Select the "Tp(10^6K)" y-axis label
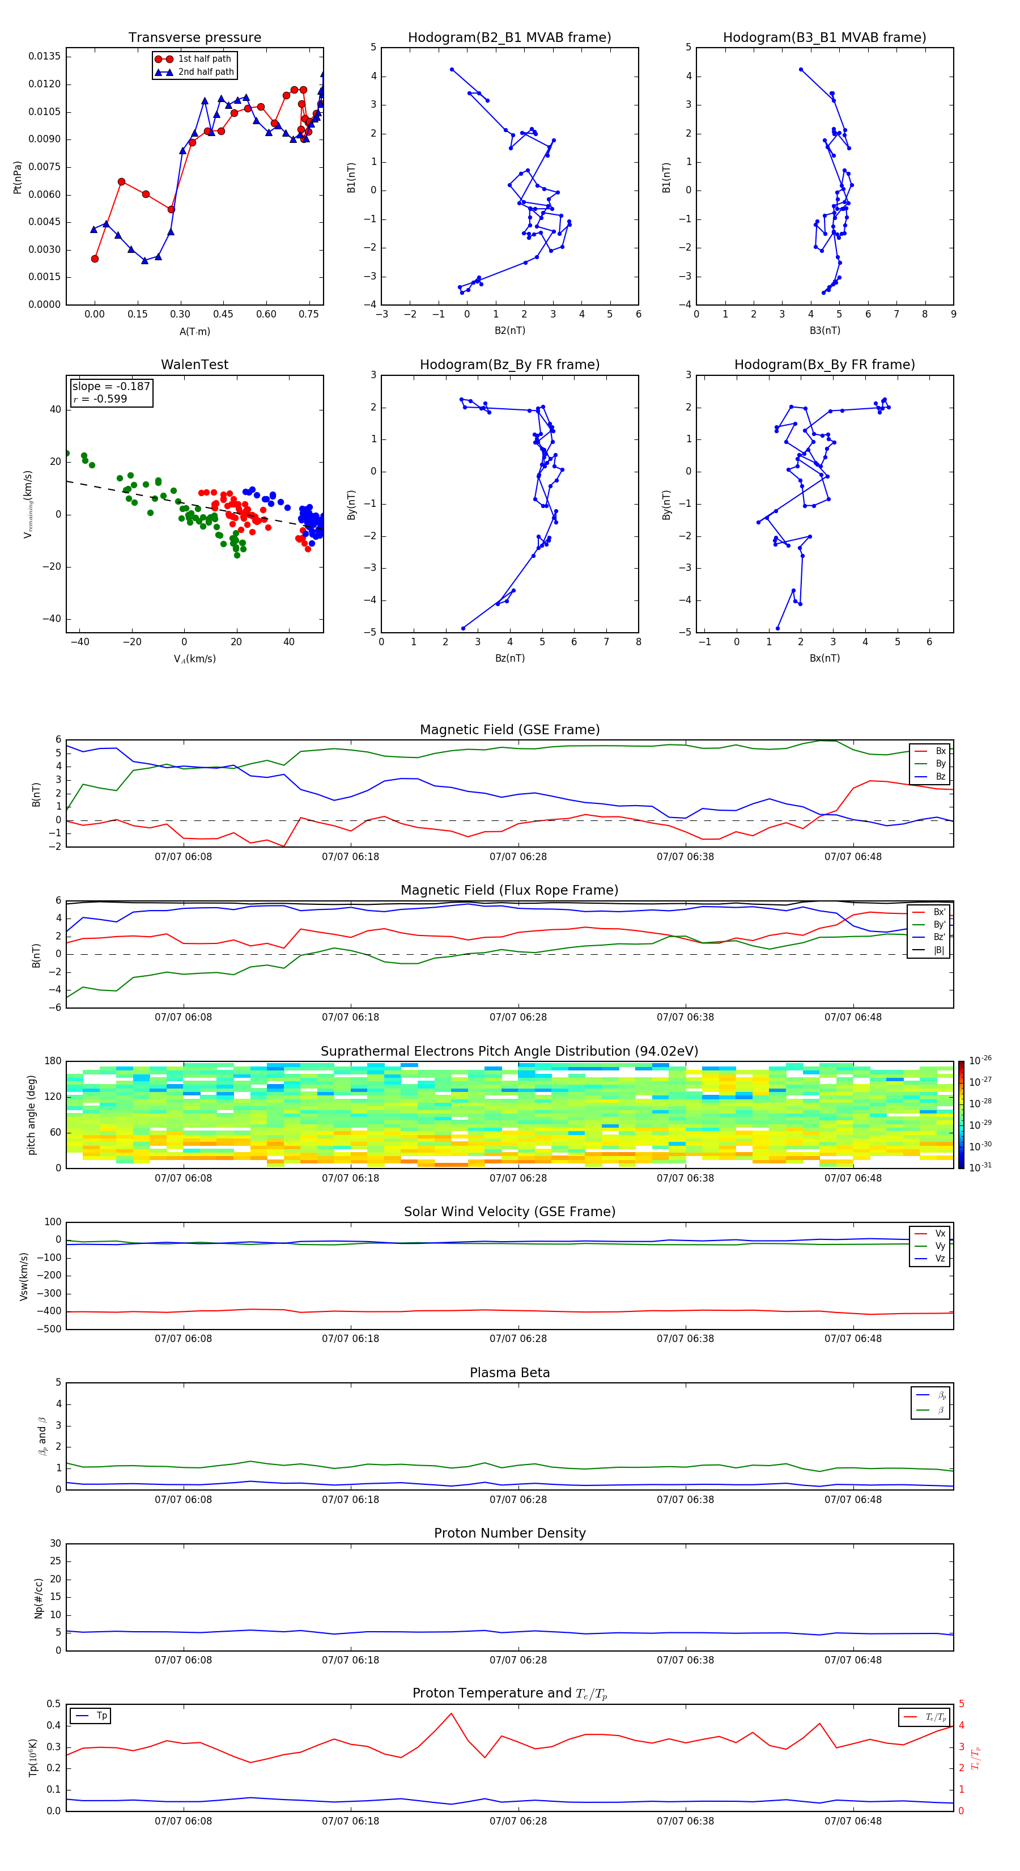 click(x=33, y=1758)
